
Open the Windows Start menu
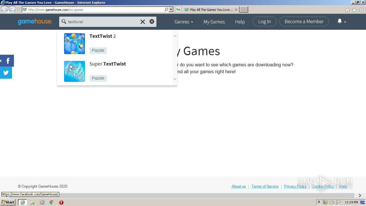click(8, 202)
